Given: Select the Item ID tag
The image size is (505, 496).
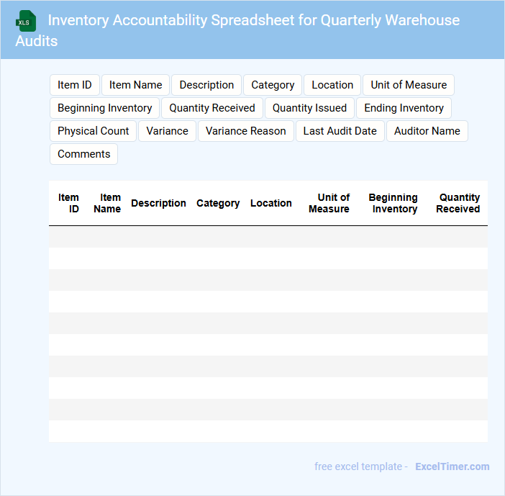Looking at the screenshot, I should coord(75,85).
